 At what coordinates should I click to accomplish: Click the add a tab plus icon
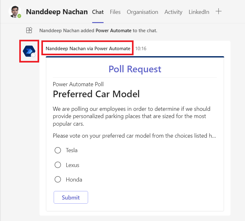coord(218,12)
